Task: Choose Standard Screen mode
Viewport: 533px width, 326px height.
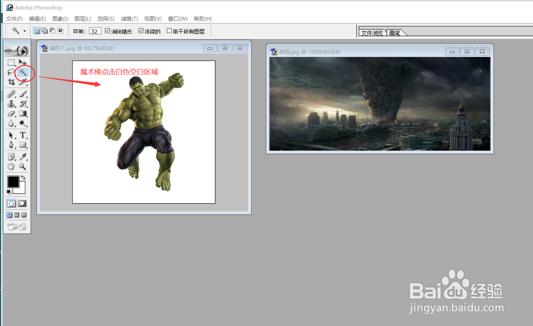Action: [x=10, y=215]
